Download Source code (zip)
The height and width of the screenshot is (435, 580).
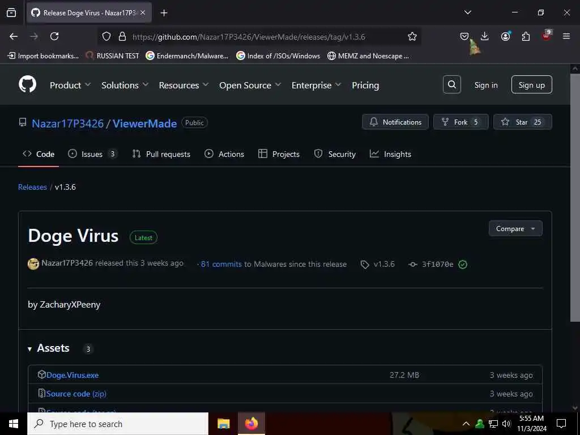pos(76,394)
